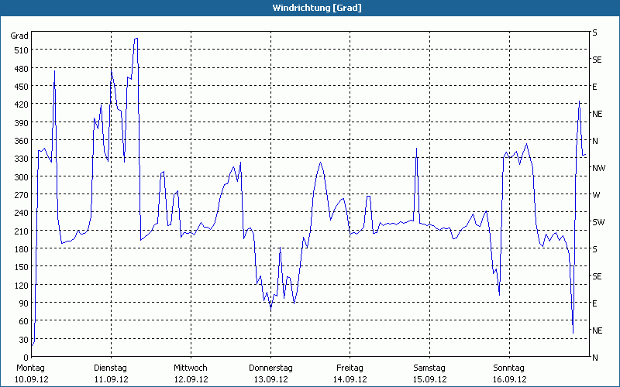Pick the NE compass label between 420 and 390
The width and height of the screenshot is (620, 387).
tap(597, 114)
